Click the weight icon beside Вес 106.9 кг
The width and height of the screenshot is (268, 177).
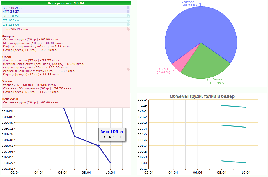(x=128, y=8)
